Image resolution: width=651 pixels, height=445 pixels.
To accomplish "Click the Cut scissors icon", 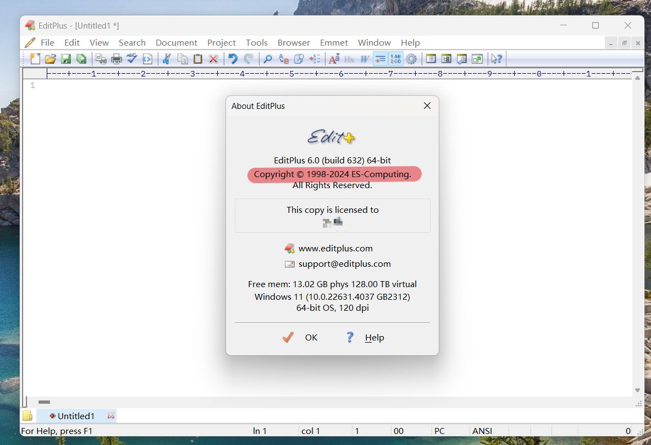I will click(167, 59).
